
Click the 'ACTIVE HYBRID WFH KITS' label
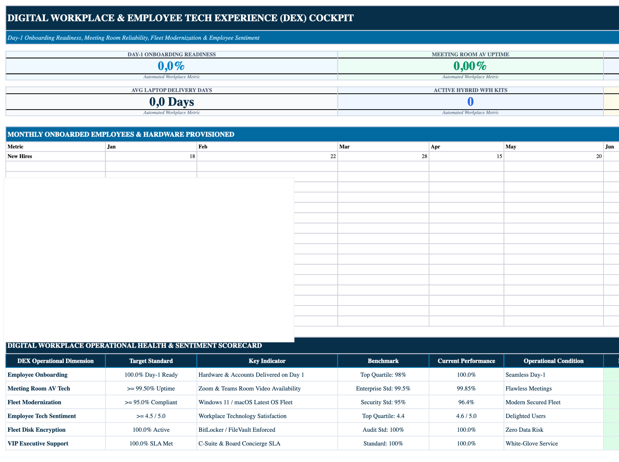(470, 90)
